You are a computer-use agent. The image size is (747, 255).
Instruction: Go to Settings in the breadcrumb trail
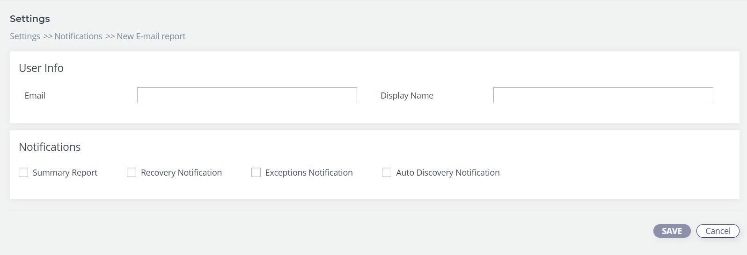pyautogui.click(x=25, y=36)
